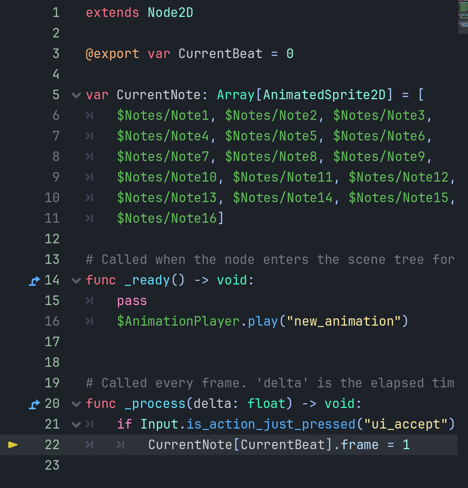Click the override arrow icon beside line 20
The height and width of the screenshot is (488, 468).
[35, 404]
